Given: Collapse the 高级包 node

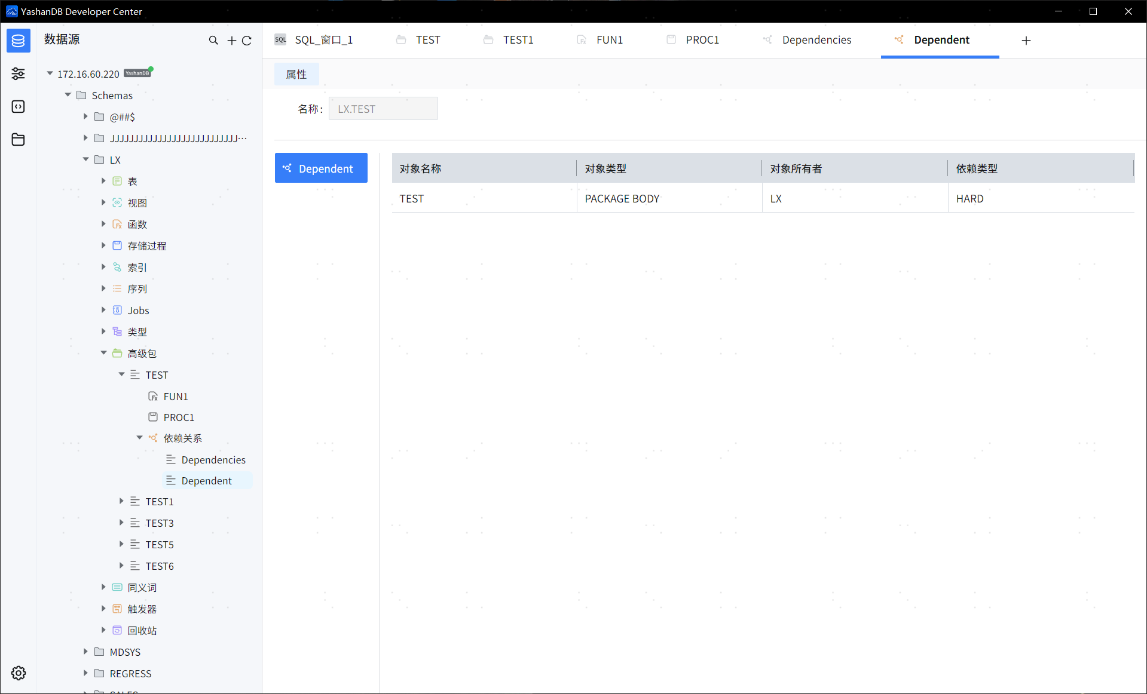Looking at the screenshot, I should coord(103,352).
